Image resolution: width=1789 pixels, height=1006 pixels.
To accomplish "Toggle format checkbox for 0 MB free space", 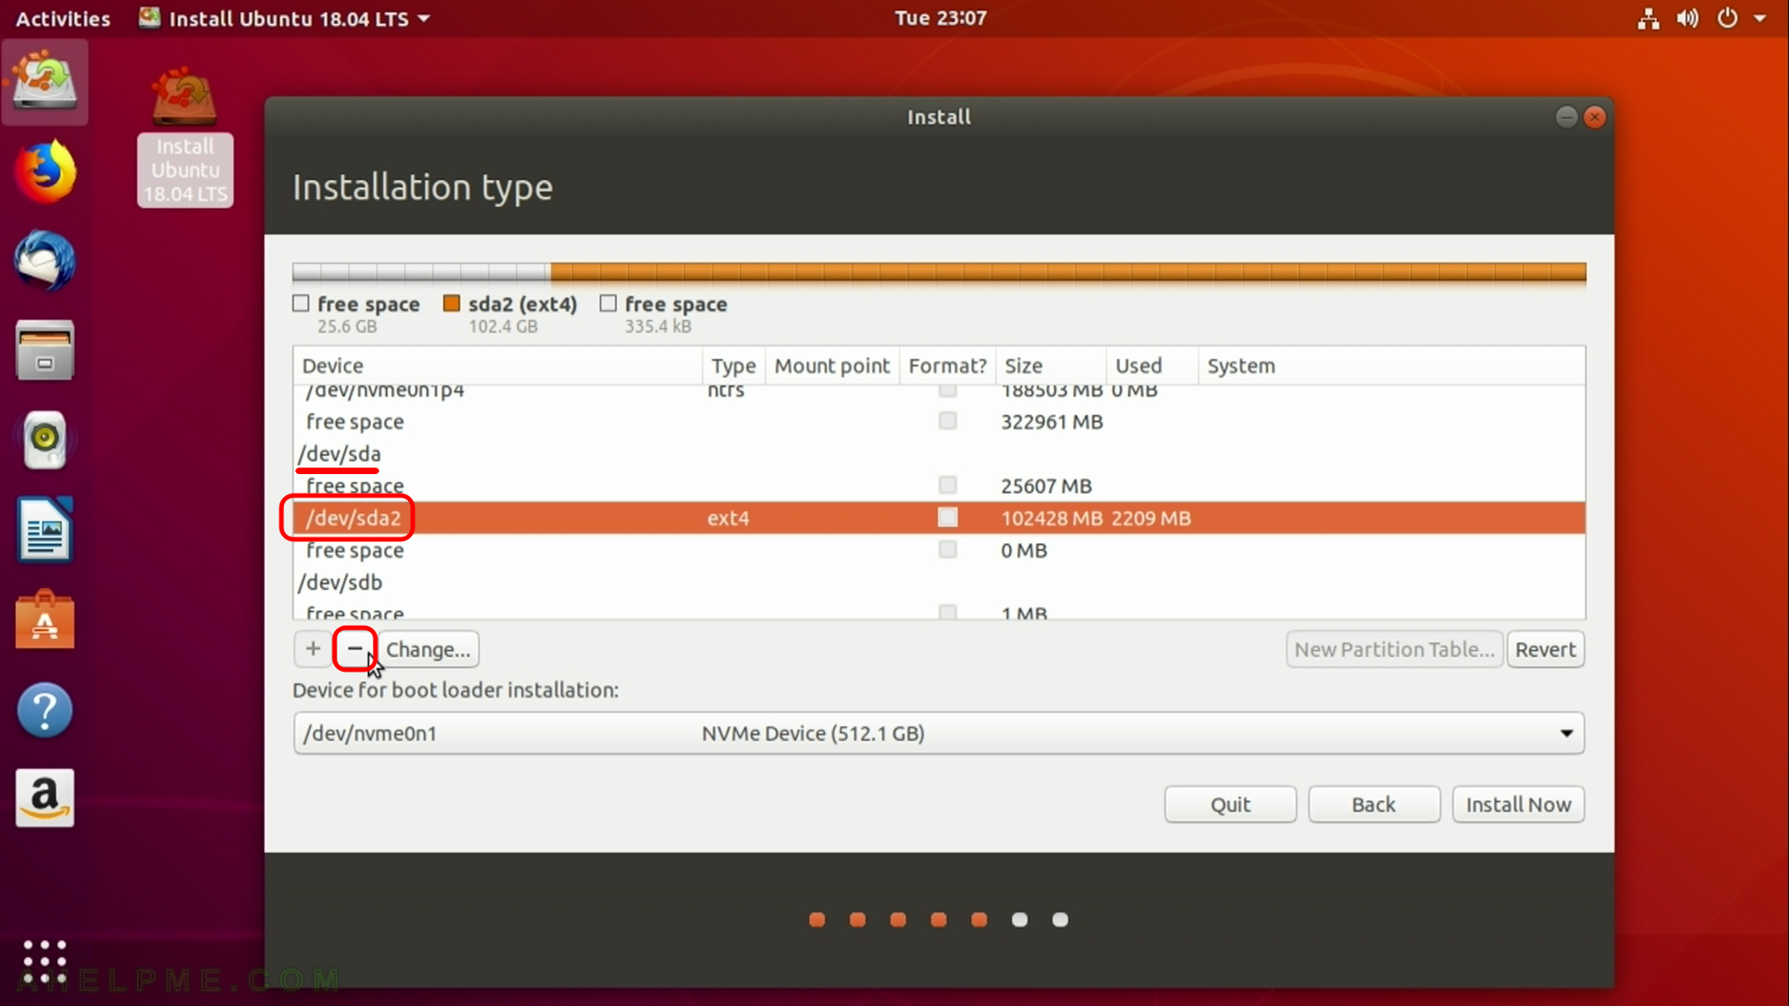I will [x=948, y=550].
